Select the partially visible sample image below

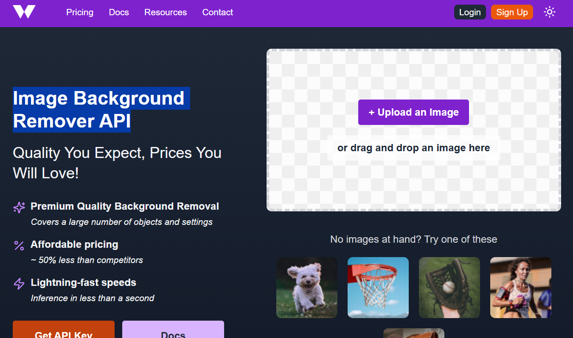pos(413,335)
